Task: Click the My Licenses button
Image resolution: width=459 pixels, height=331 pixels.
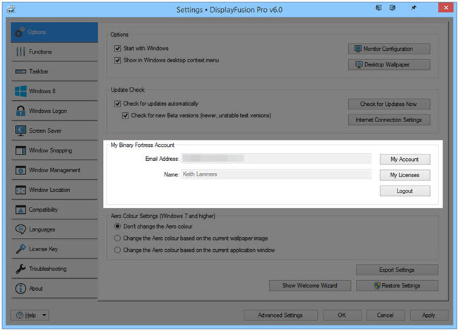Action: pyautogui.click(x=405, y=175)
